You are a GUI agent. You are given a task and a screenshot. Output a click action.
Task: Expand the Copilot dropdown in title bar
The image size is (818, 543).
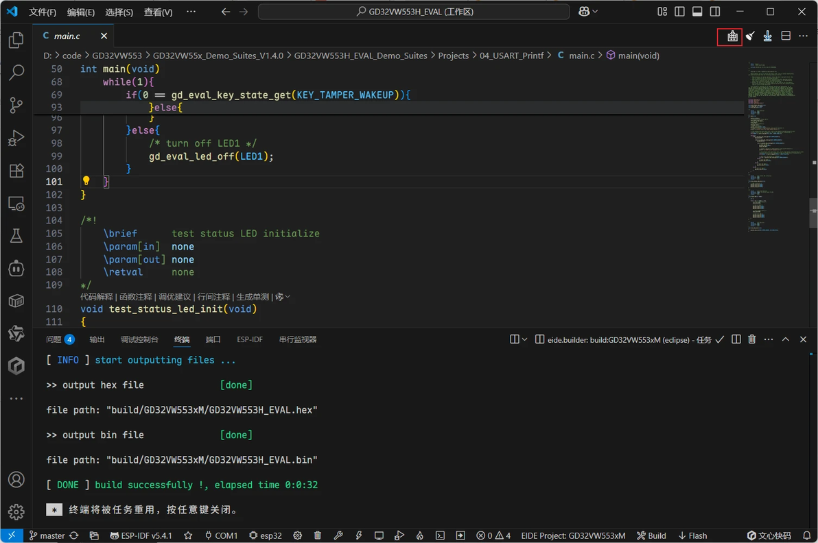588,12
